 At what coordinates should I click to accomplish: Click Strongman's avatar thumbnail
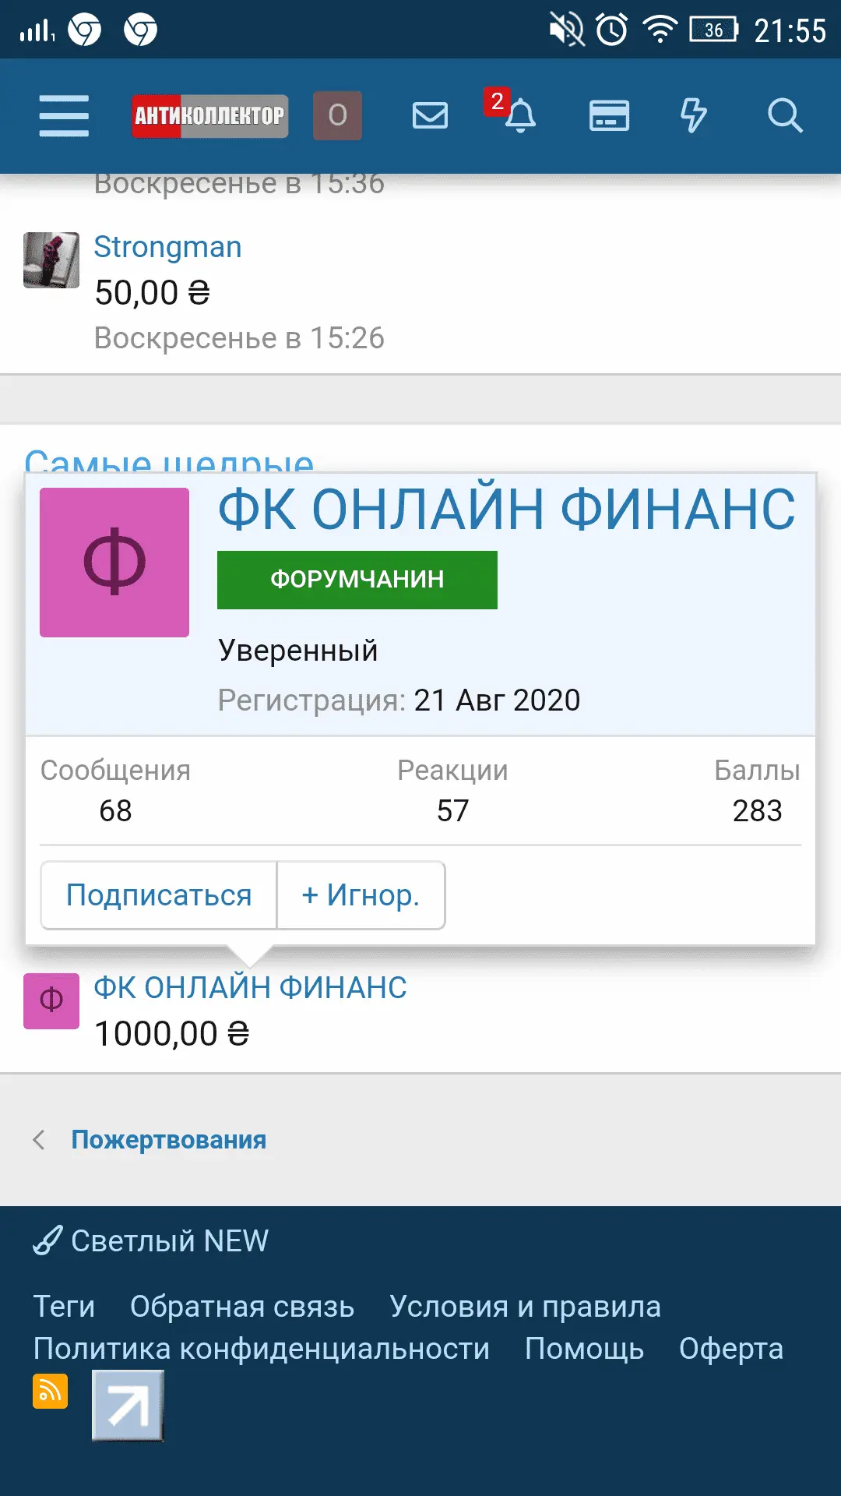pos(51,260)
